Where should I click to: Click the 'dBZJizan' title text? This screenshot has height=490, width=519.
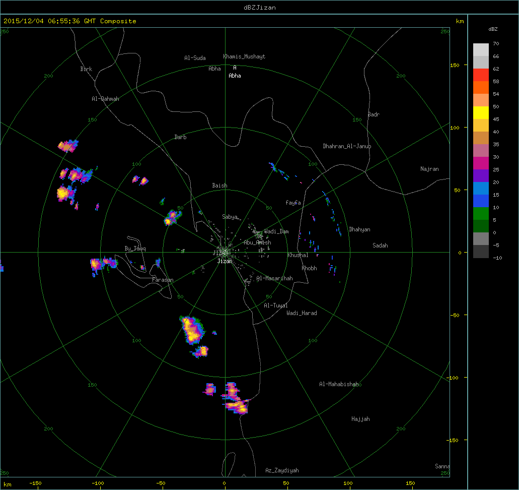[x=260, y=7]
